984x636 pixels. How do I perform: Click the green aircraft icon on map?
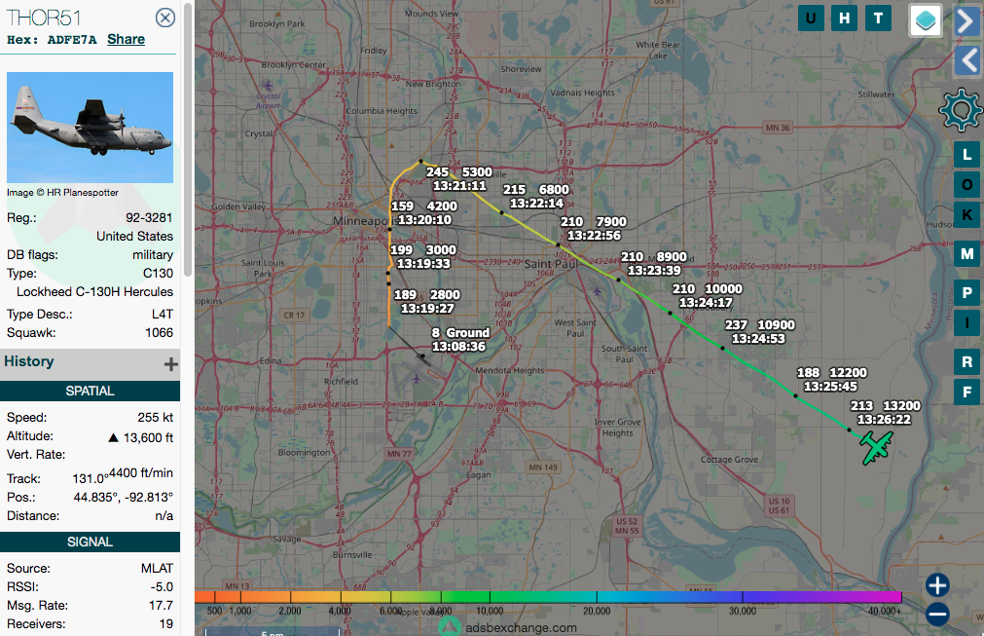click(876, 447)
